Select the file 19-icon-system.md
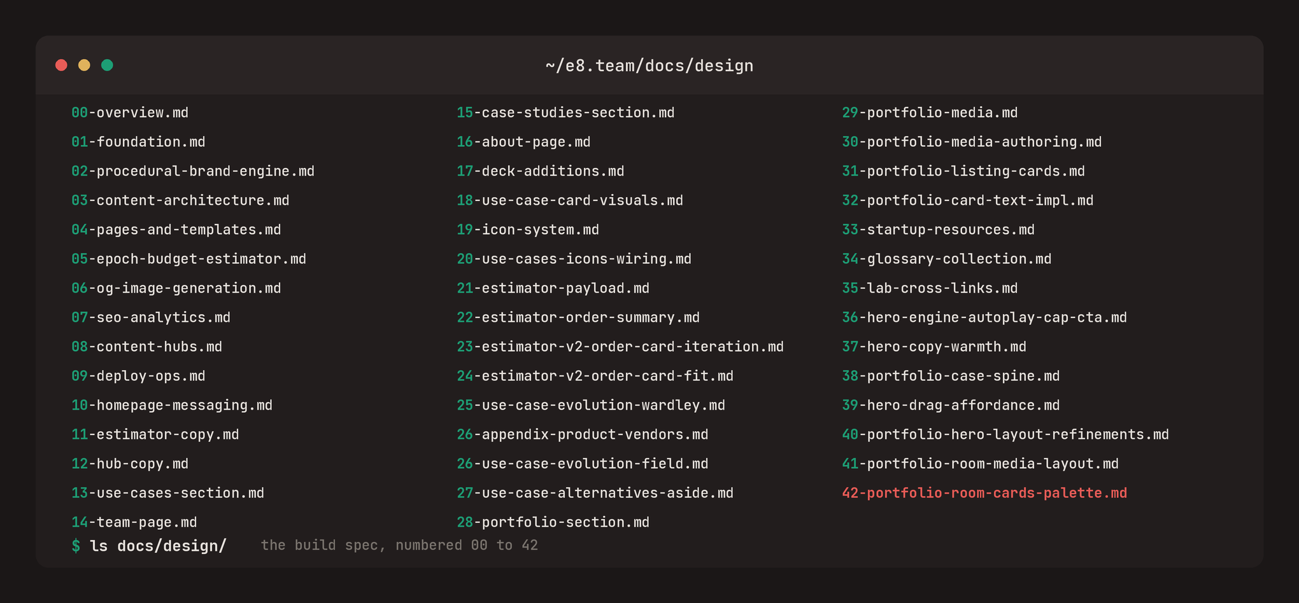Viewport: 1299px width, 603px height. coord(528,230)
